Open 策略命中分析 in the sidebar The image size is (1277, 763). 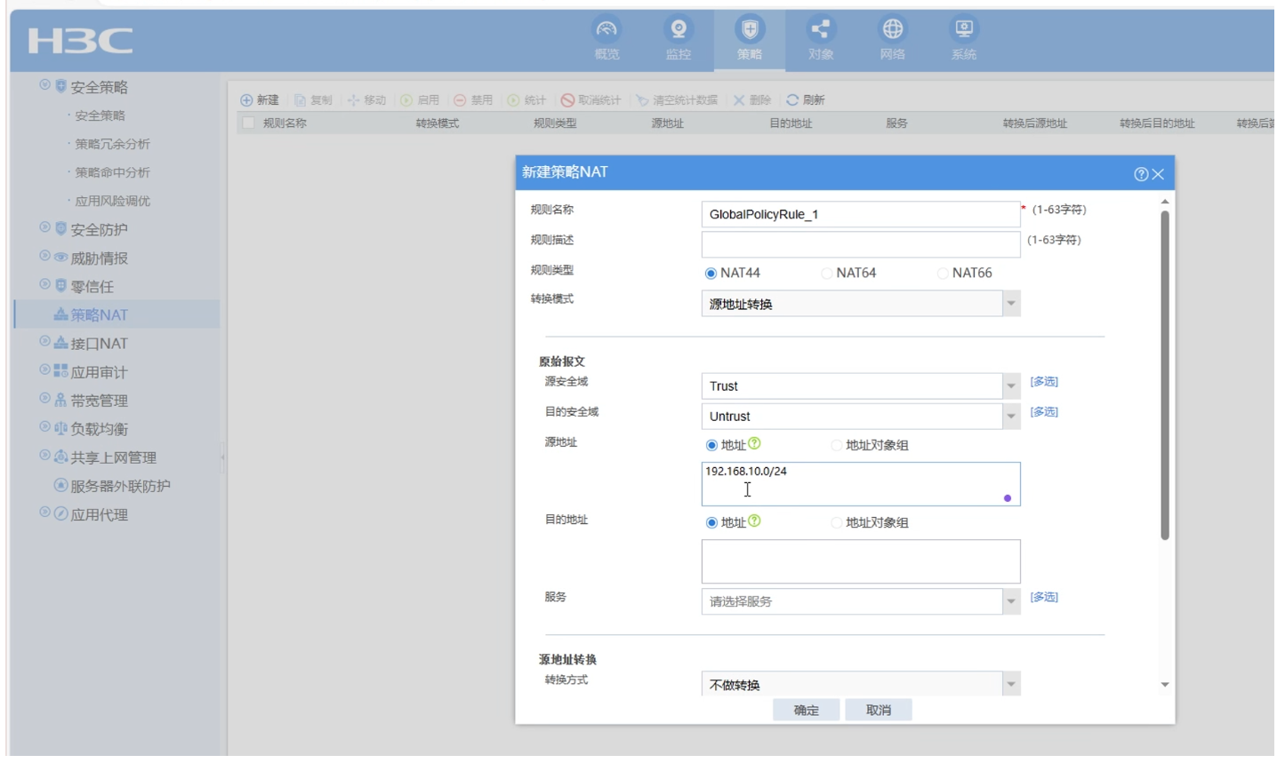point(112,172)
